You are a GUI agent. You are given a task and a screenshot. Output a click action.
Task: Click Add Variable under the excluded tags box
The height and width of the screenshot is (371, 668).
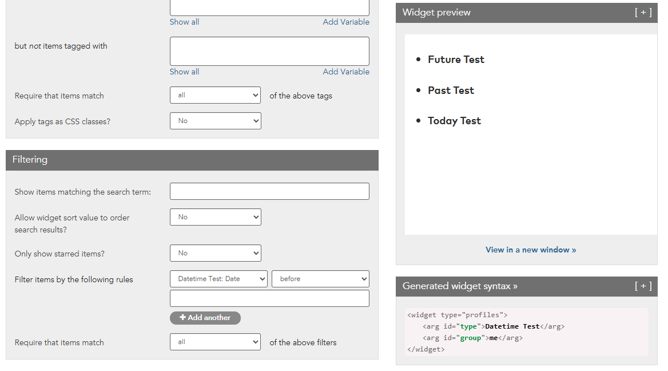coord(345,72)
